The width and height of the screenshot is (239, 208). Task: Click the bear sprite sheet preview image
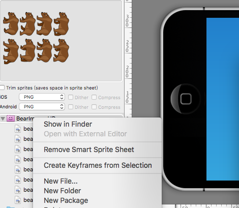[x=36, y=38]
